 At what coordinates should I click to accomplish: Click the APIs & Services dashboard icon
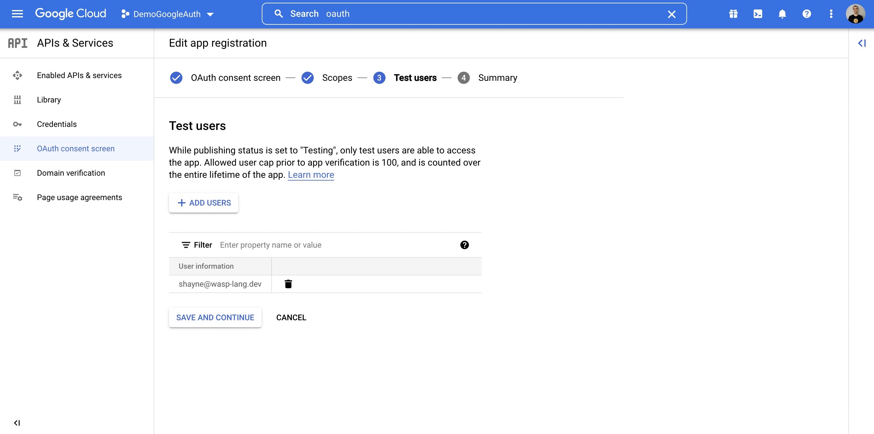click(17, 43)
